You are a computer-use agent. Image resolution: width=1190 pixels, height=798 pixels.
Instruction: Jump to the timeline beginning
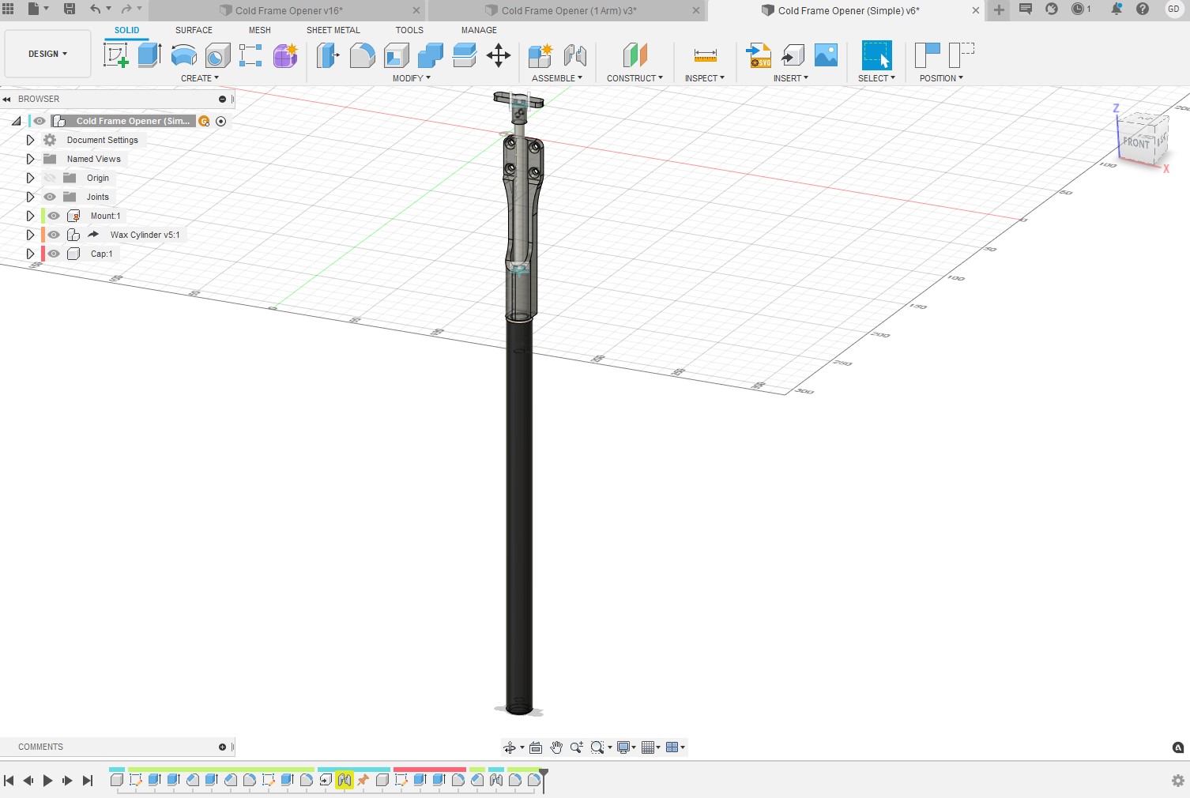pos(9,781)
